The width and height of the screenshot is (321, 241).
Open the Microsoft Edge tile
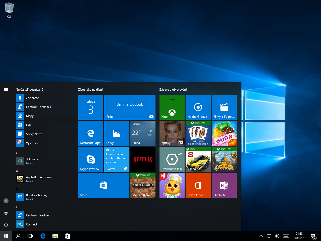click(x=91, y=133)
